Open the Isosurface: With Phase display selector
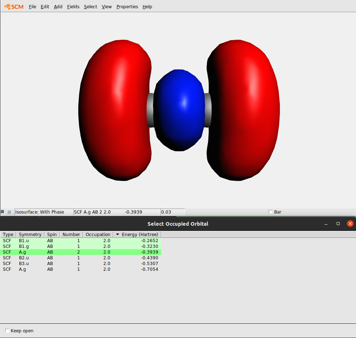 (43, 212)
